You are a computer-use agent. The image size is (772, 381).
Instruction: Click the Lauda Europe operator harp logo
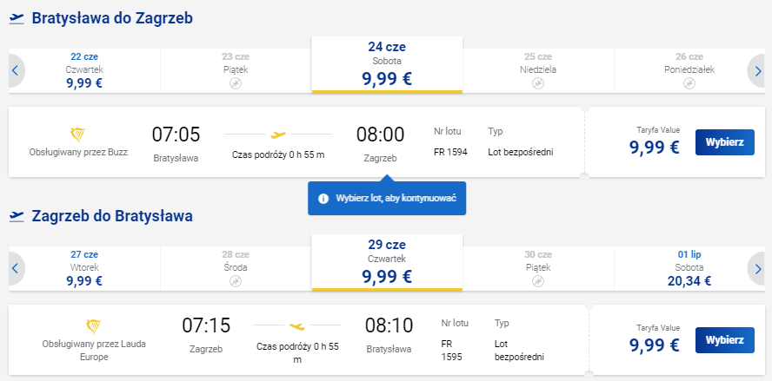94,326
